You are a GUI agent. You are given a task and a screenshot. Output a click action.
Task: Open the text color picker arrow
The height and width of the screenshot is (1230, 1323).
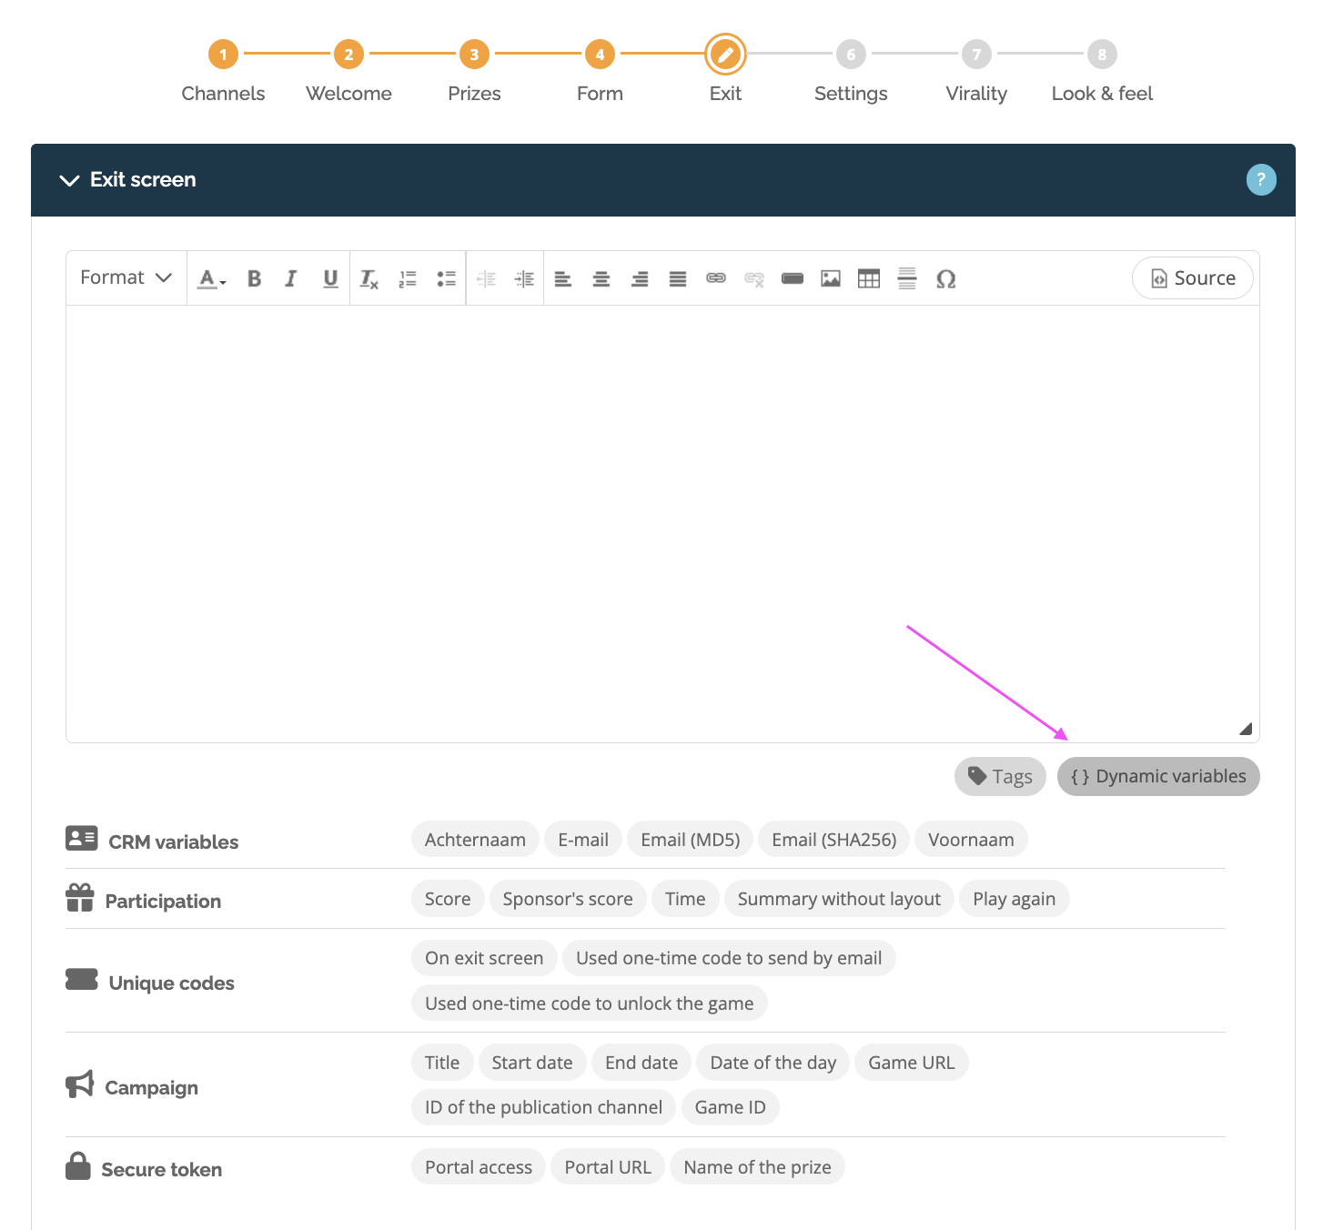220,282
